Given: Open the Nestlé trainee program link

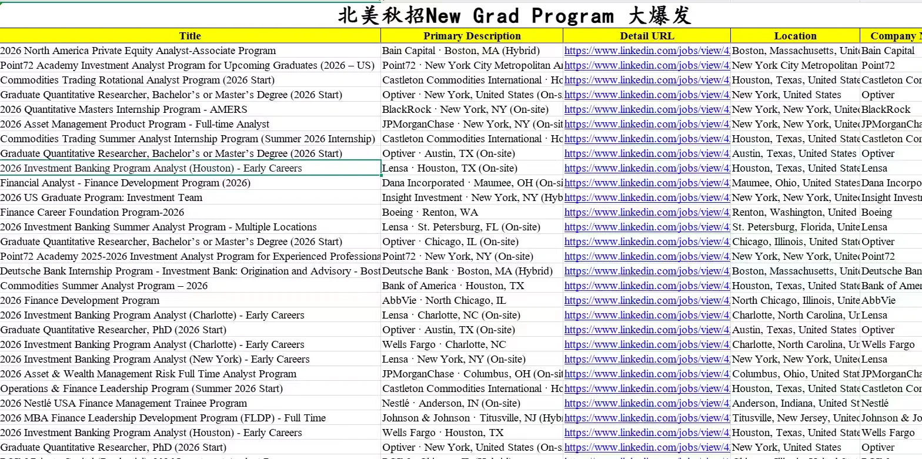Looking at the screenshot, I should [x=647, y=404].
